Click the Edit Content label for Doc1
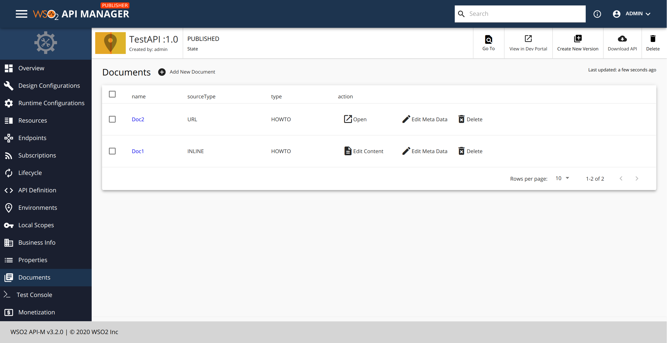This screenshot has height=343, width=667. [368, 151]
